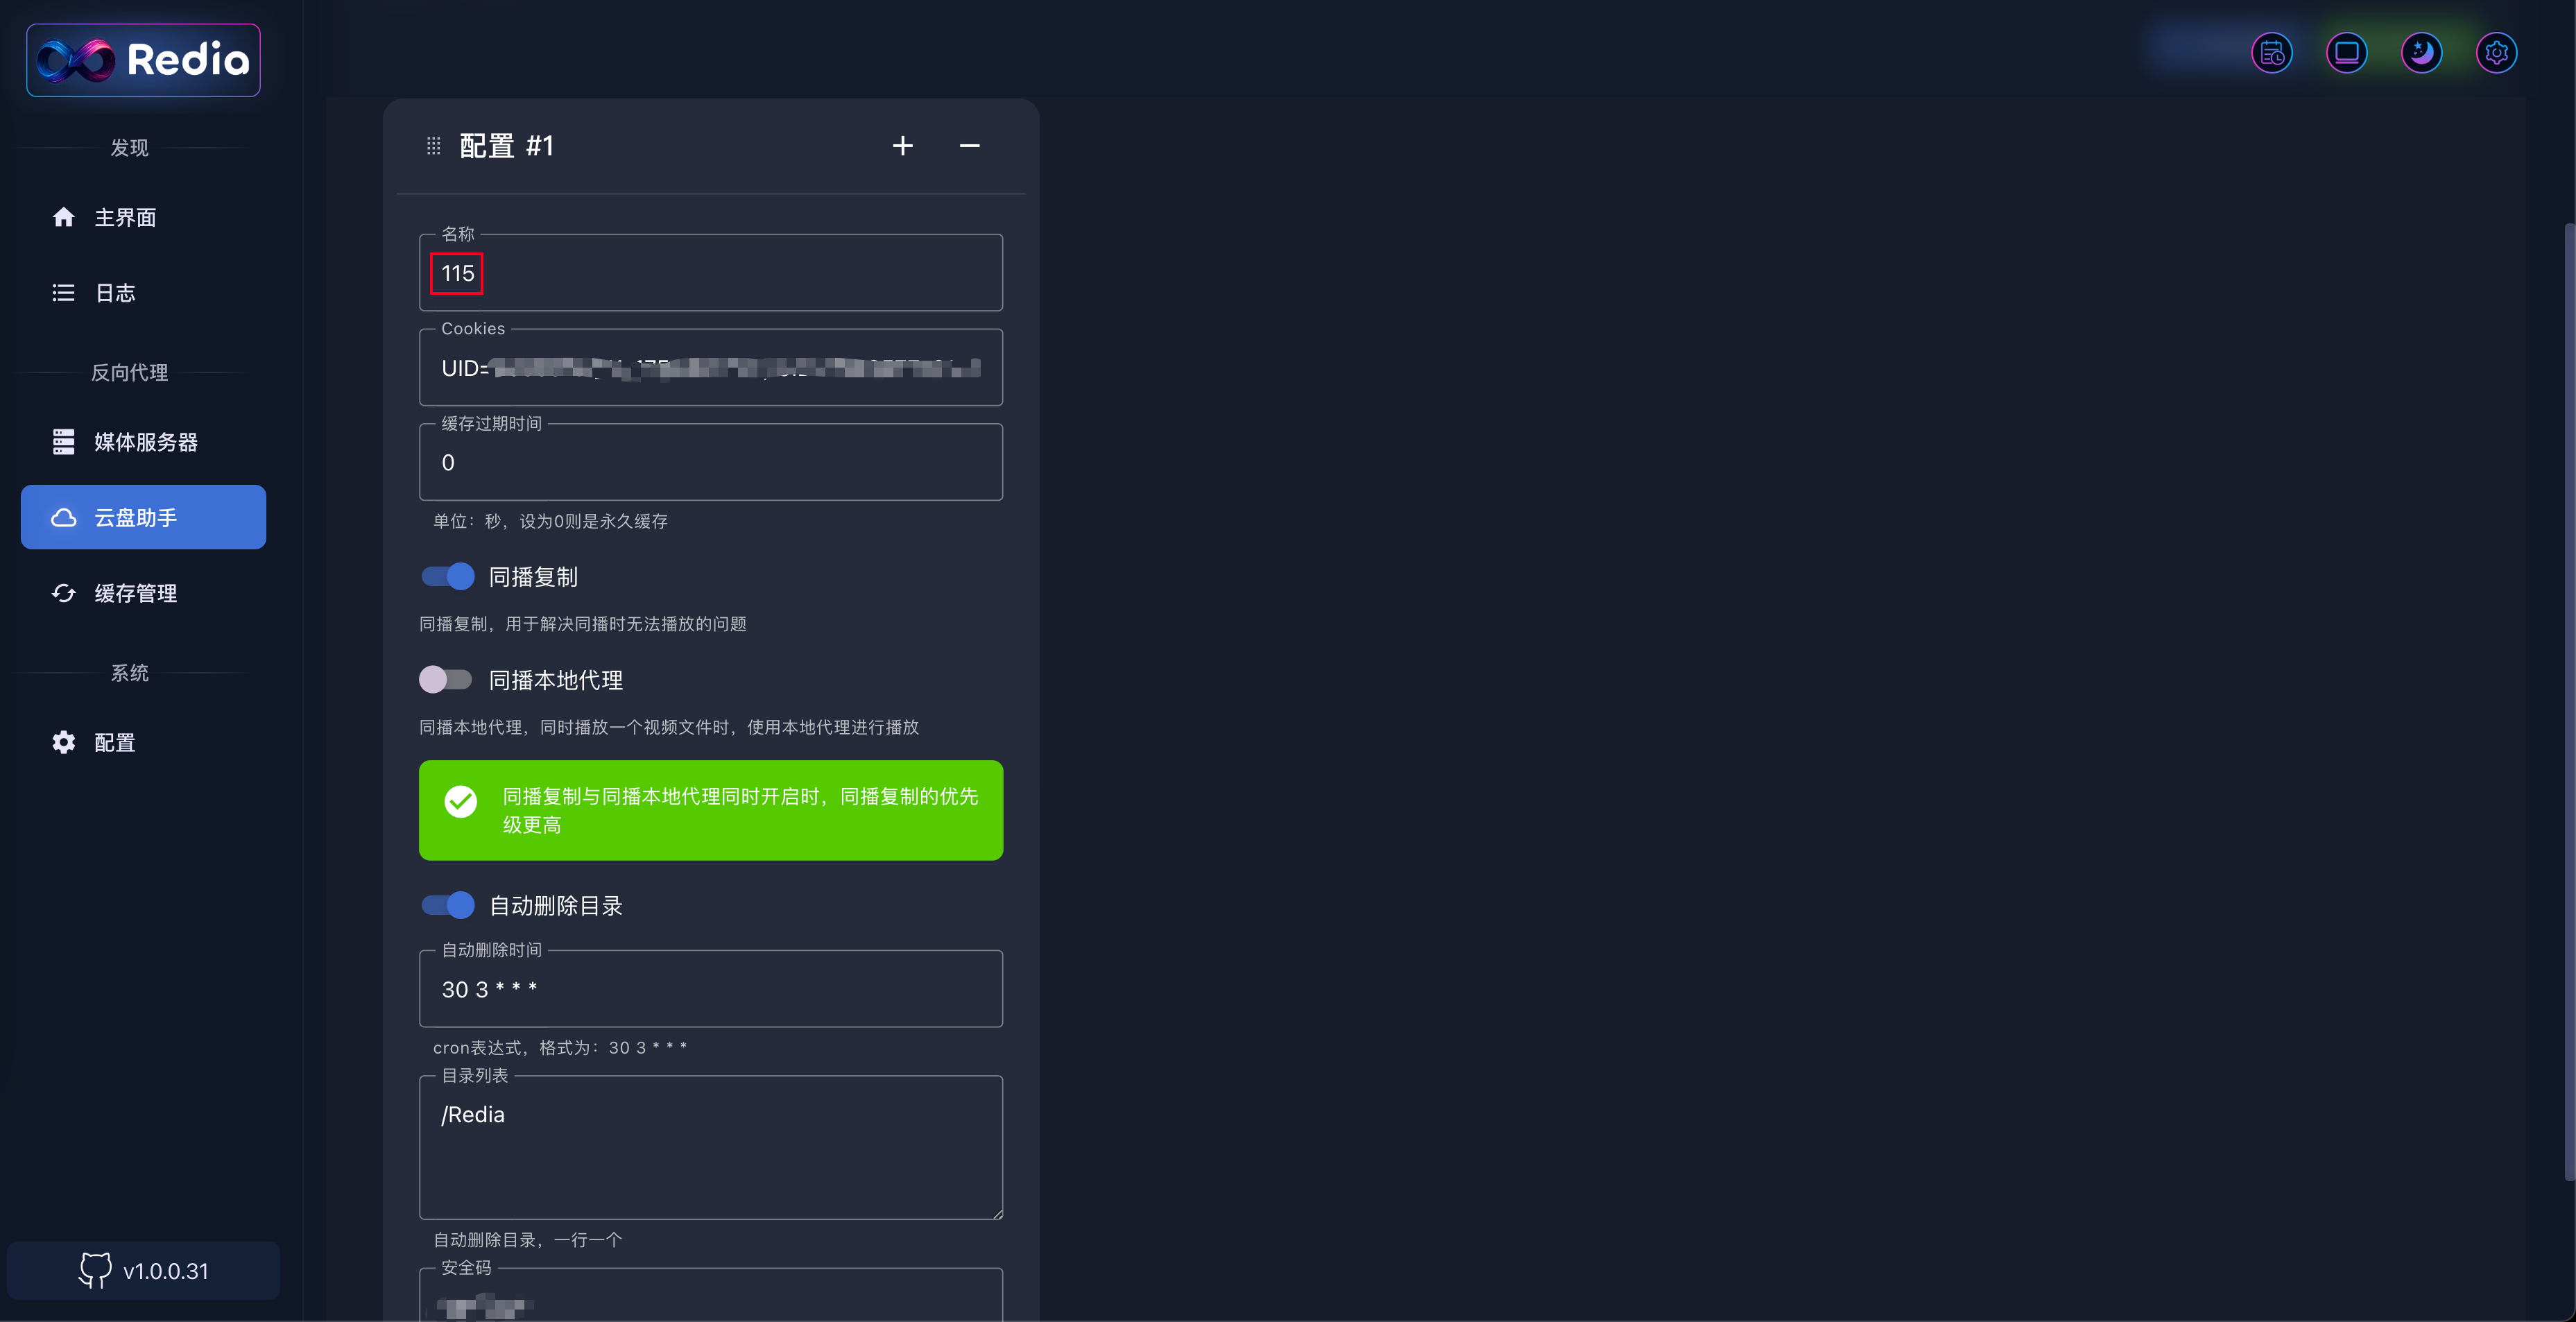Click the plus icon to add configuration
Viewport: 2576px width, 1322px height.
902,146
